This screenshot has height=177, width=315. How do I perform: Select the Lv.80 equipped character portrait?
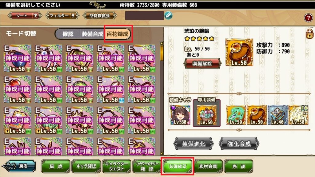click(180, 115)
